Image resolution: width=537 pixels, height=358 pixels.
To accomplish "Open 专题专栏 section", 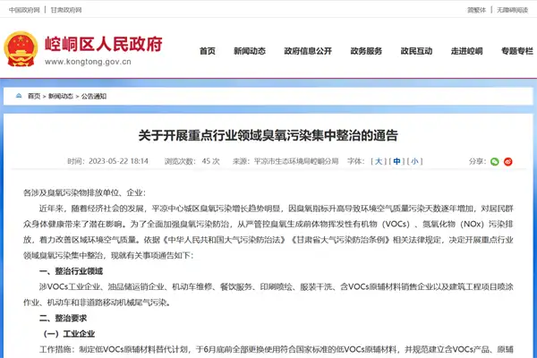I will (516, 50).
